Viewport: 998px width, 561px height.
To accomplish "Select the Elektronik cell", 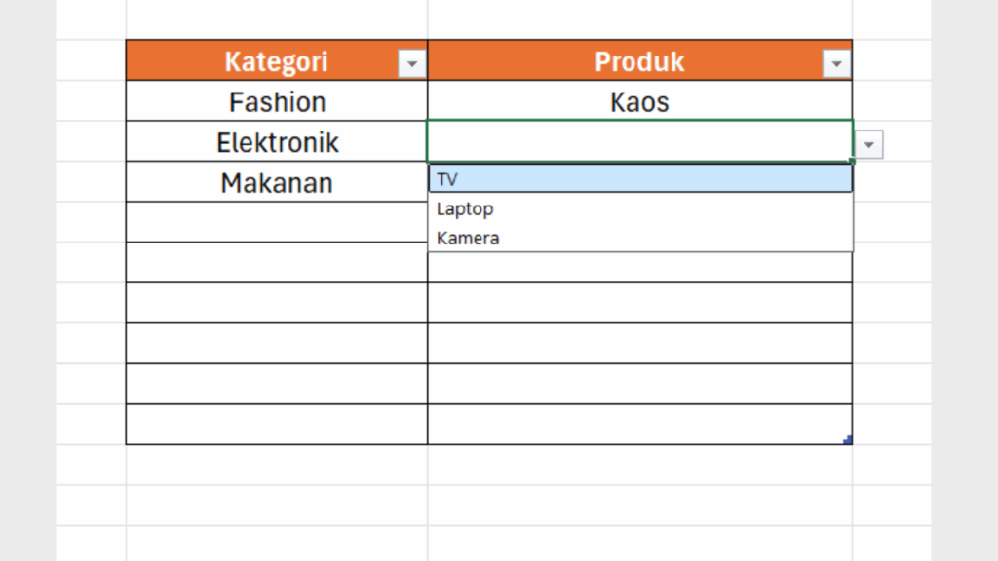I will (x=277, y=142).
